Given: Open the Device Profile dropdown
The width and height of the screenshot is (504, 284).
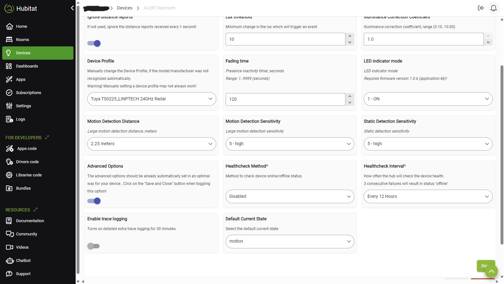Looking at the screenshot, I should (x=152, y=99).
